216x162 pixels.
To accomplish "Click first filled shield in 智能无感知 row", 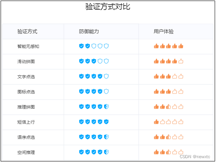I will point(81,46).
